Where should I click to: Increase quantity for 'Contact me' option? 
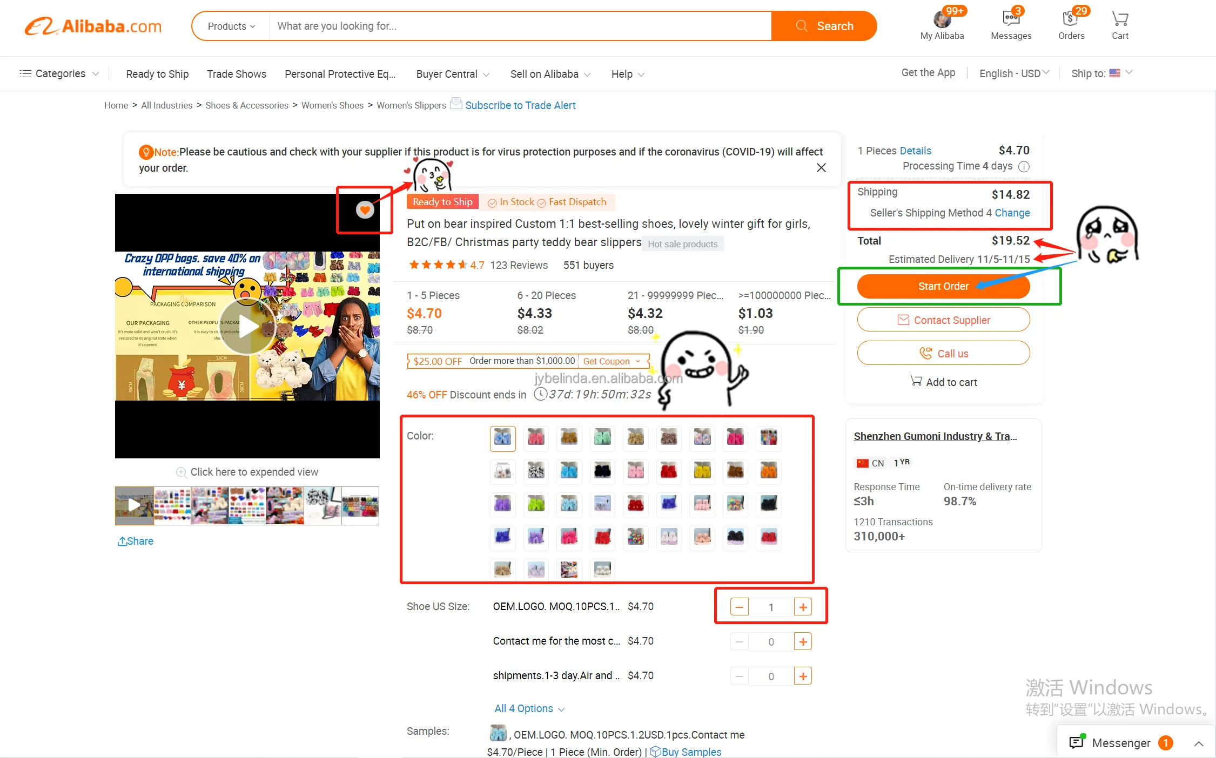(x=803, y=642)
